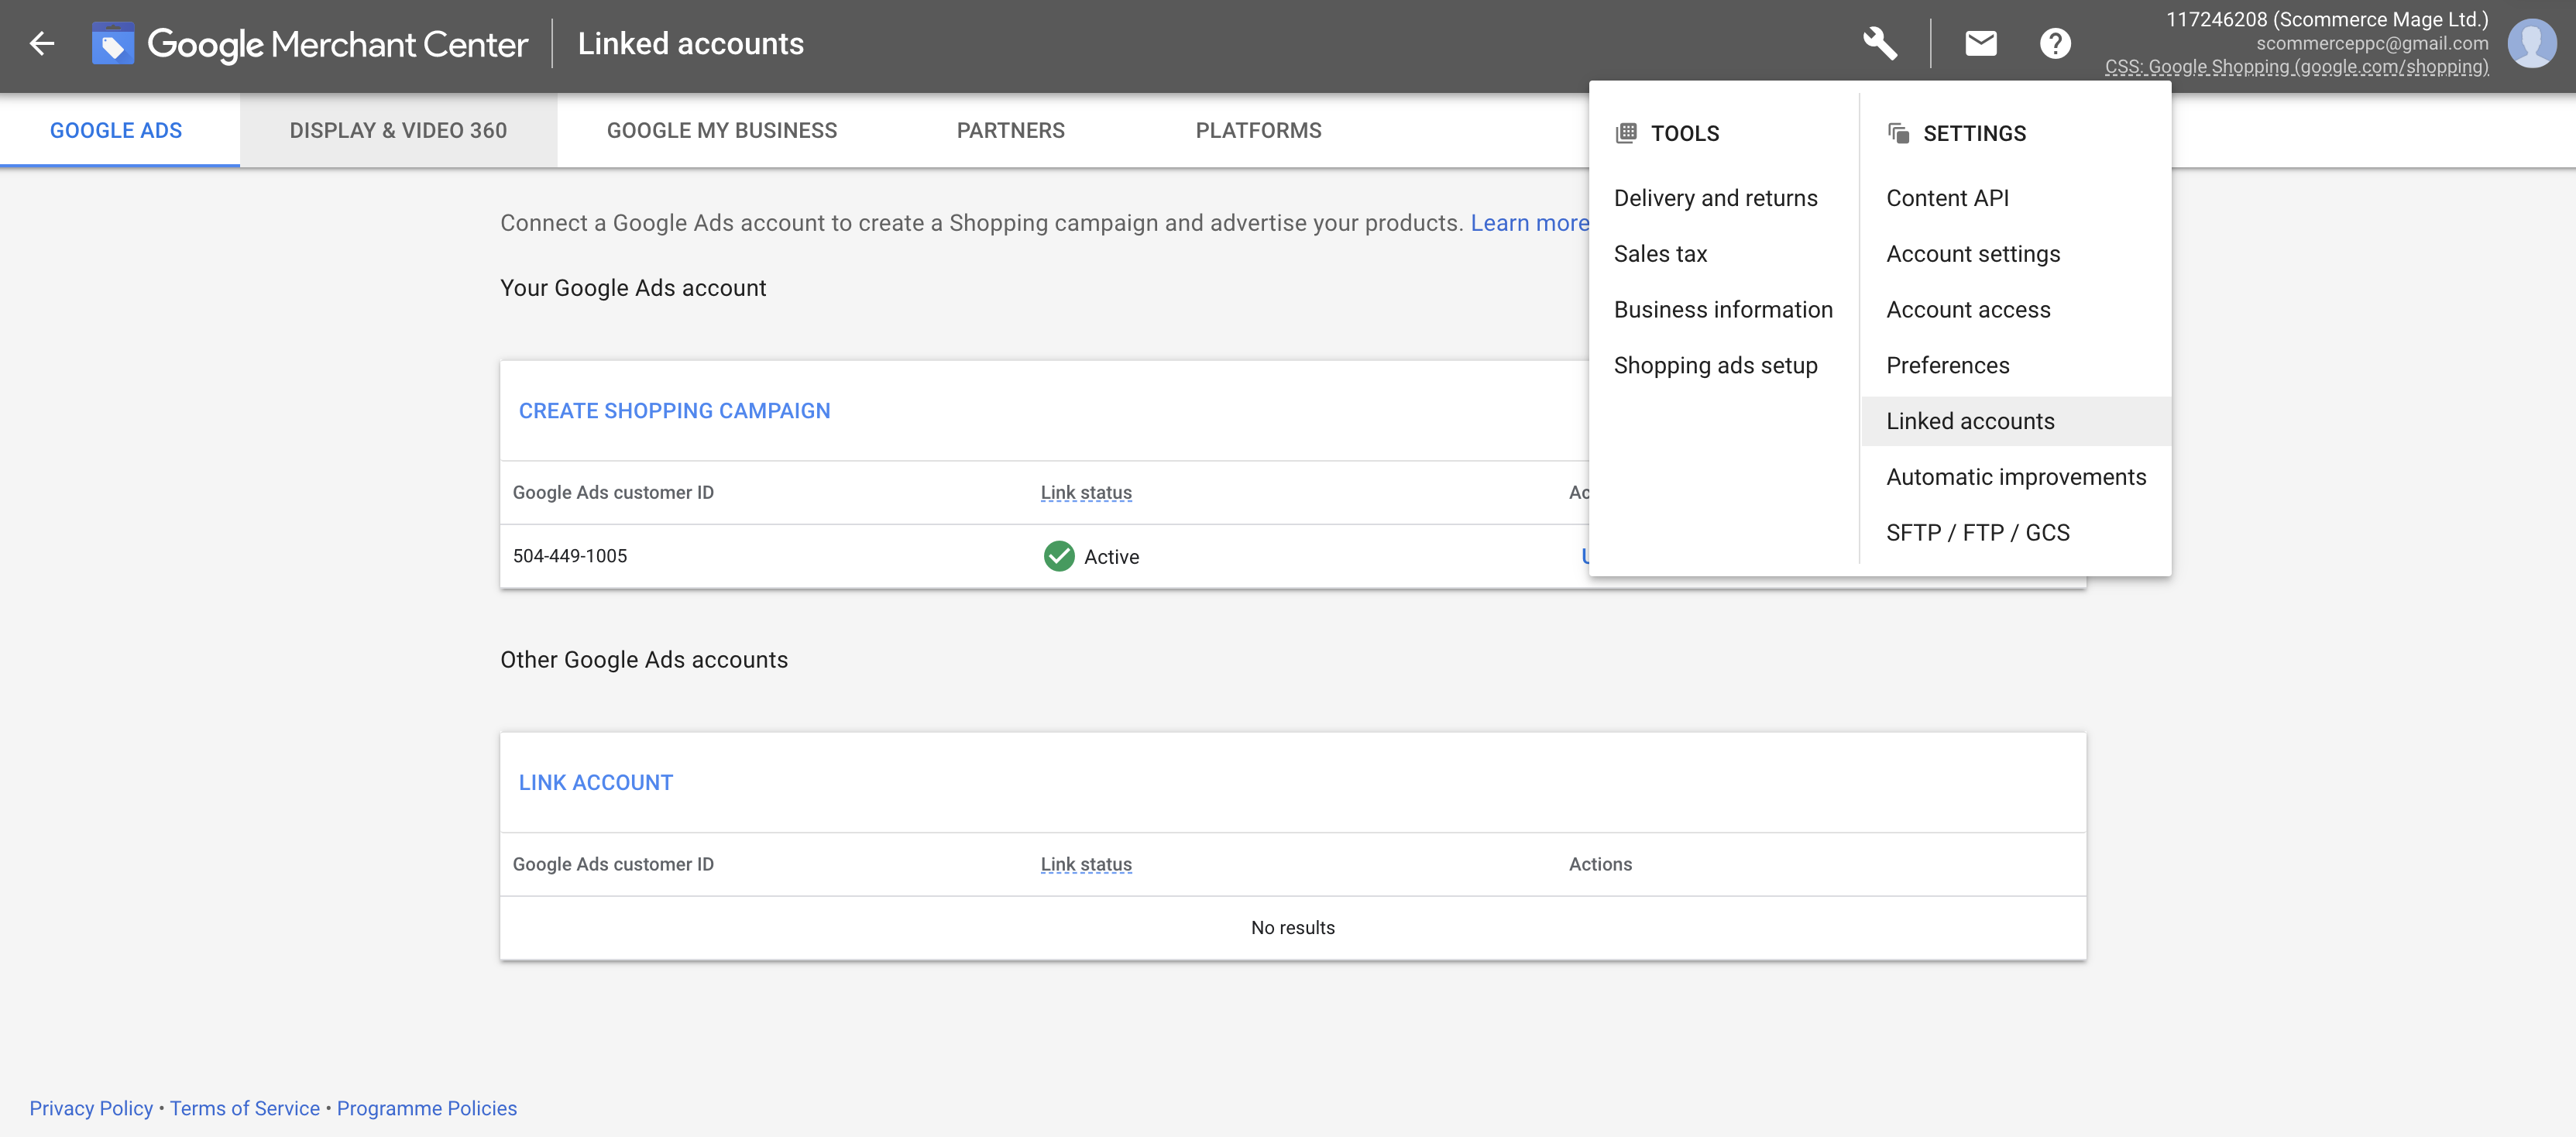
Task: Switch to the DISPLAY & VIDEO 360 tab
Action: tap(398, 130)
